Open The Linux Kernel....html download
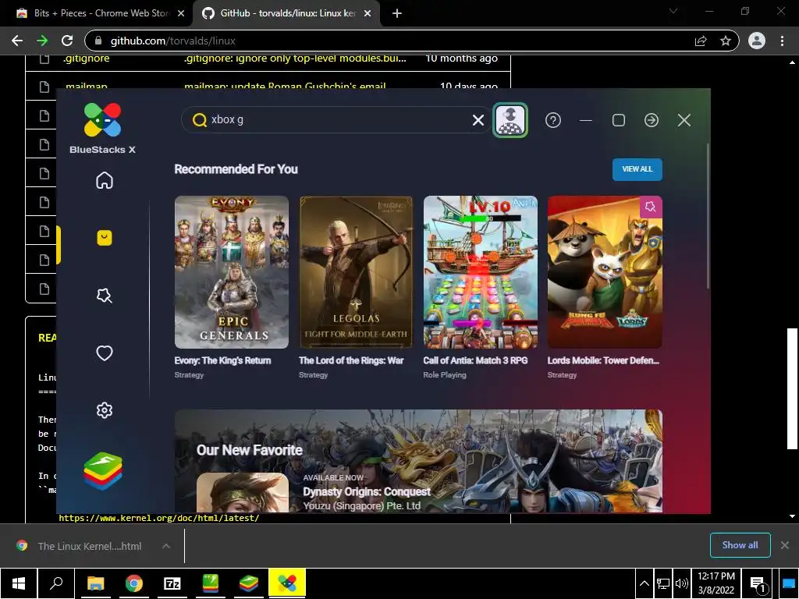The image size is (799, 599). 89,546
